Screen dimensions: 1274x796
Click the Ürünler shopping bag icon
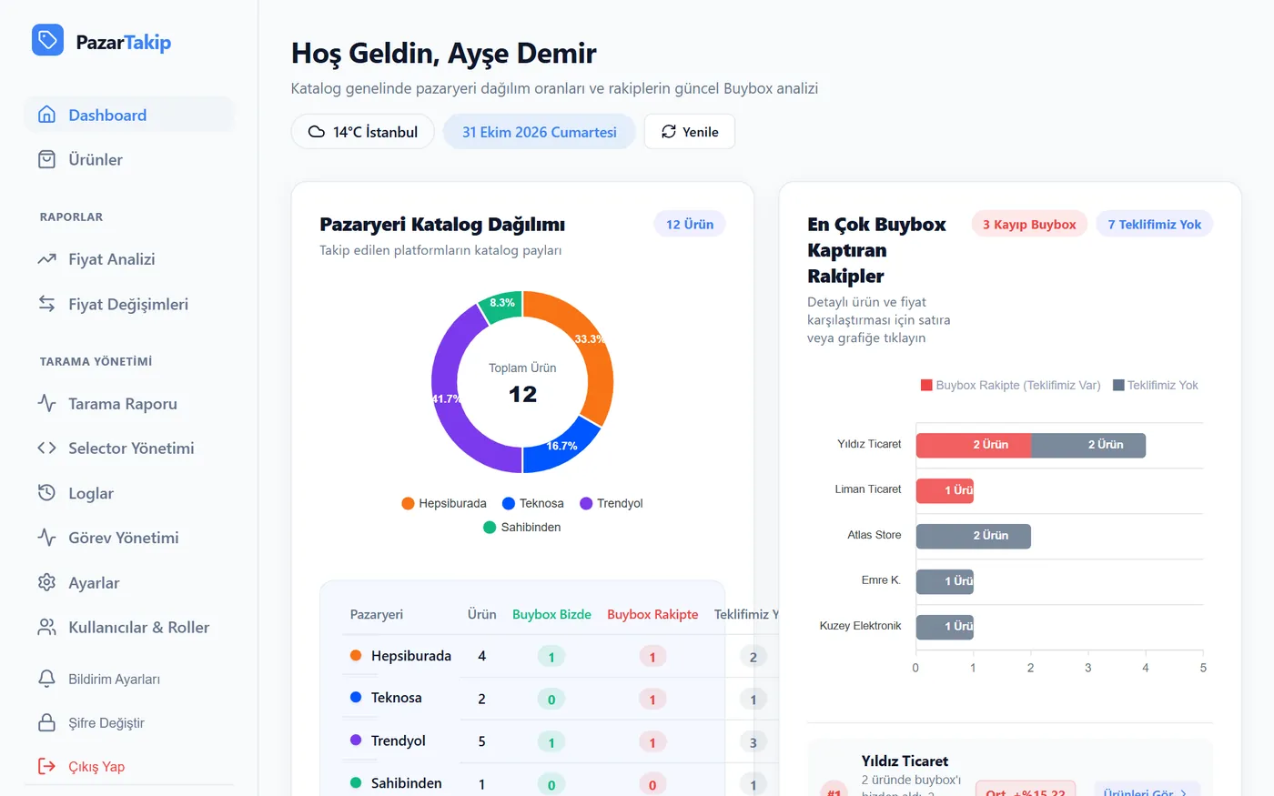pos(46,159)
